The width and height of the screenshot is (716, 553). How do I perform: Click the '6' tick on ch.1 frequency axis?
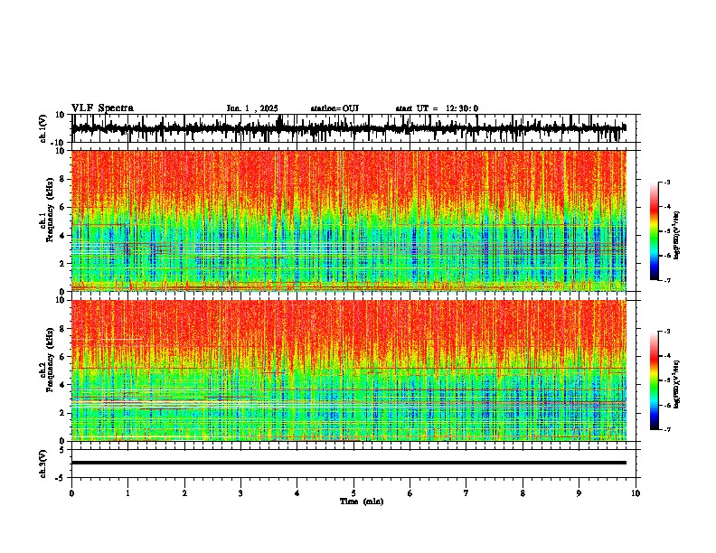tap(62, 207)
